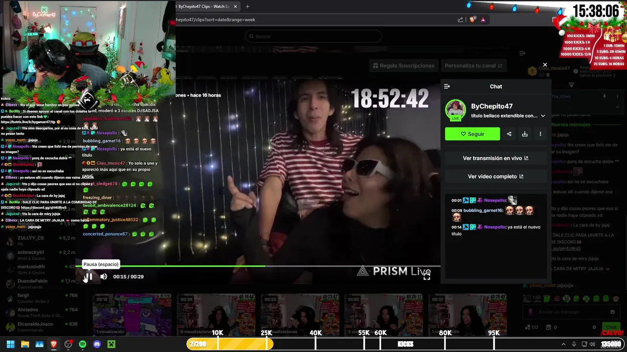Click the green Chat send button
The image size is (627, 352).
click(x=611, y=327)
